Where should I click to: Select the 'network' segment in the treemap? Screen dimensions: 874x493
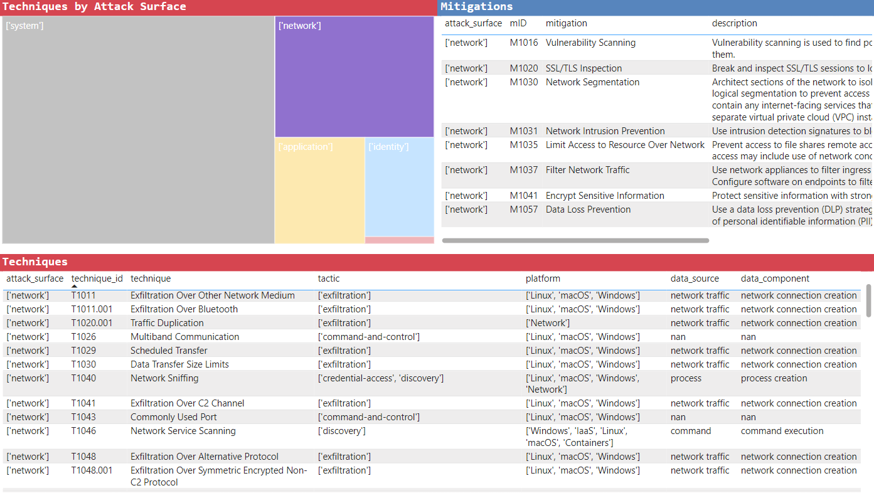tap(354, 75)
